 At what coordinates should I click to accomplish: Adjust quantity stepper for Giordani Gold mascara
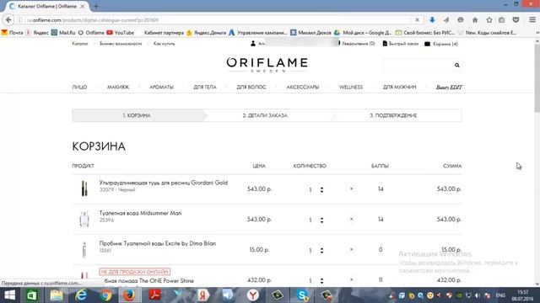coord(321,189)
